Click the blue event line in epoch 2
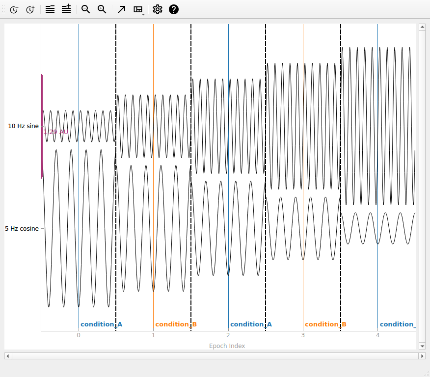 (x=228, y=175)
